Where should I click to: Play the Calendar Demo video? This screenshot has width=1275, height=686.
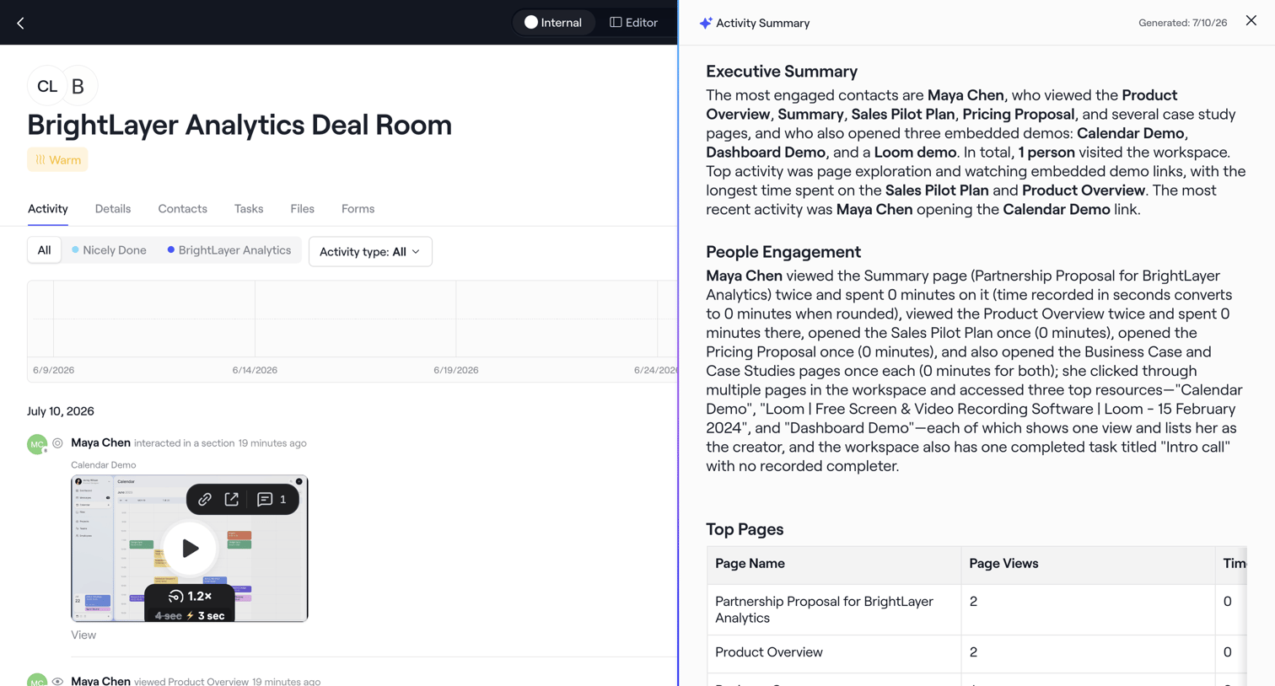pos(190,549)
